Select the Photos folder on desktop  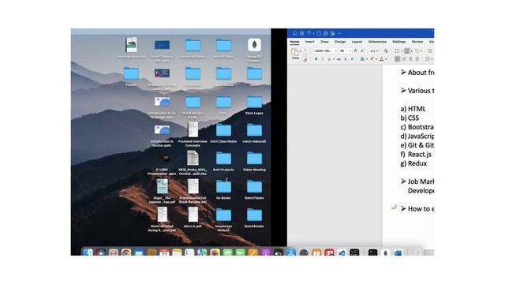pyautogui.click(x=131, y=73)
